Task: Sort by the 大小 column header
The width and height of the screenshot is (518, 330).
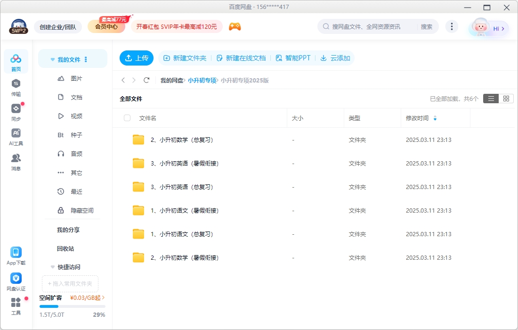Action: pos(297,118)
